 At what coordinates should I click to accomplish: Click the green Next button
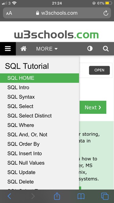(x=93, y=107)
